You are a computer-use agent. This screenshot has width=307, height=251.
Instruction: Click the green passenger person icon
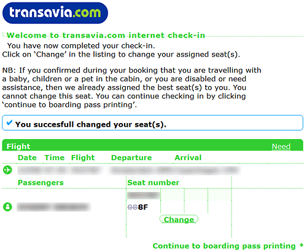coord(7,207)
